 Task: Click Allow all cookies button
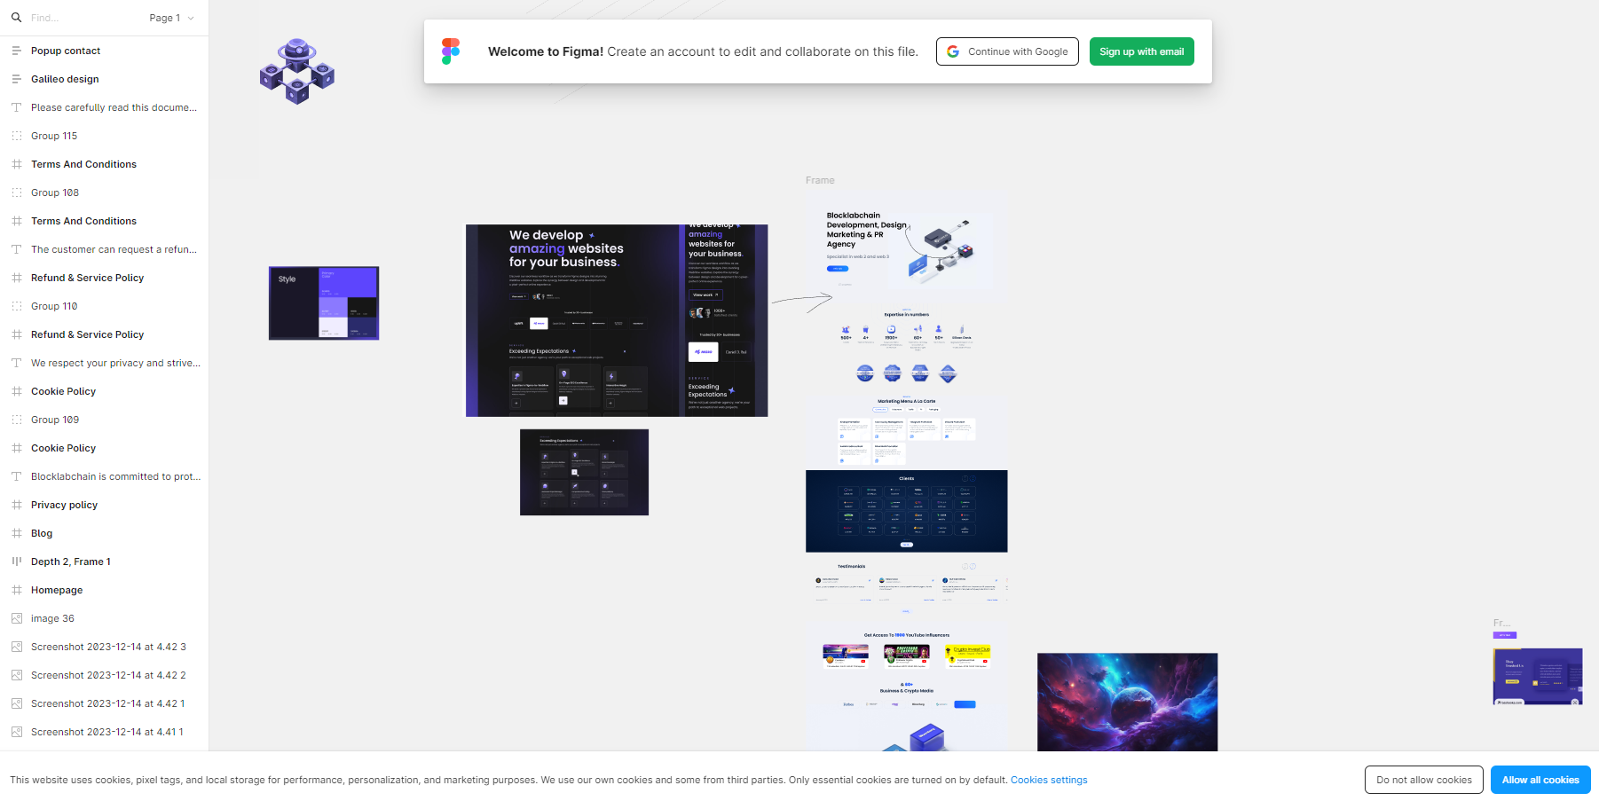click(1540, 780)
